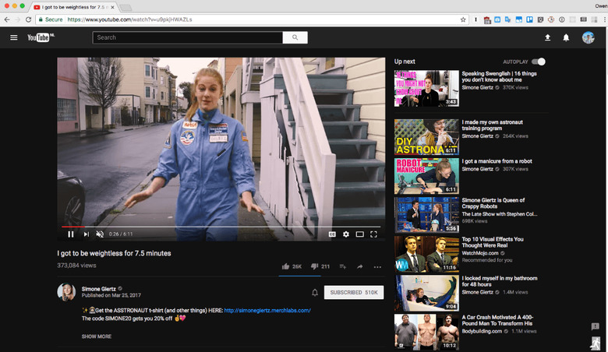Click the '373,084 views' count
The image size is (608, 352).
click(x=76, y=266)
